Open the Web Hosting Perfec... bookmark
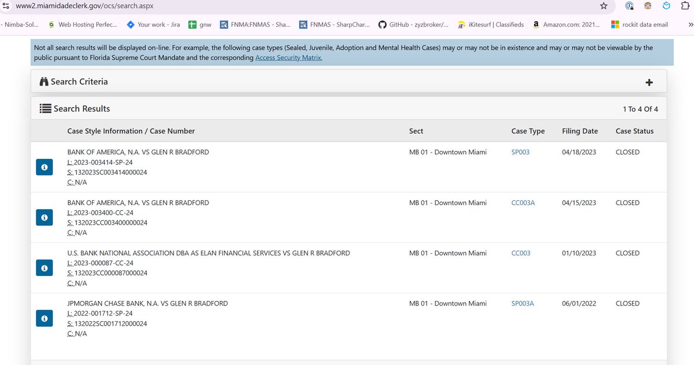 pos(82,25)
